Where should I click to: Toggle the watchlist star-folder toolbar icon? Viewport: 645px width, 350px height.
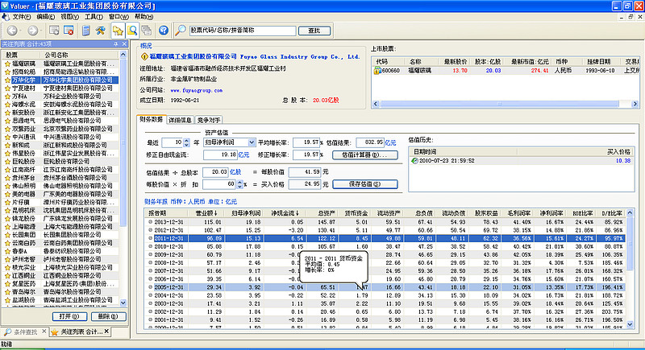click(x=118, y=31)
